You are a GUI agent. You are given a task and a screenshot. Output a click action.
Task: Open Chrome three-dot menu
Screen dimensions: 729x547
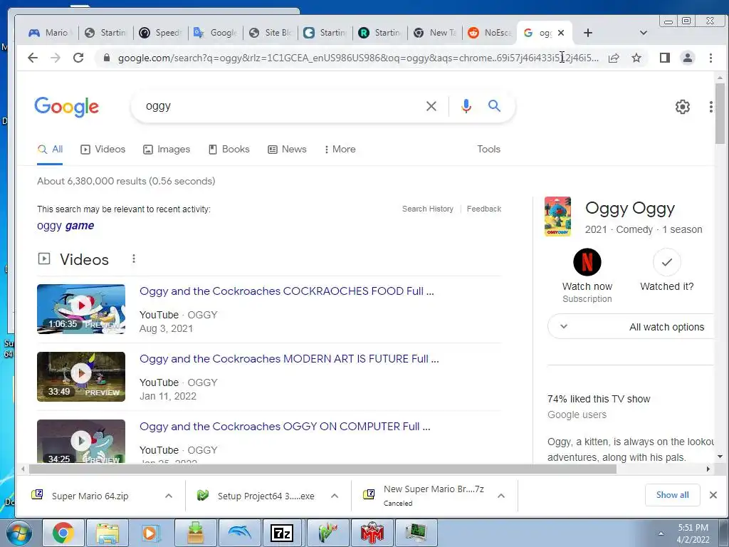click(x=710, y=58)
